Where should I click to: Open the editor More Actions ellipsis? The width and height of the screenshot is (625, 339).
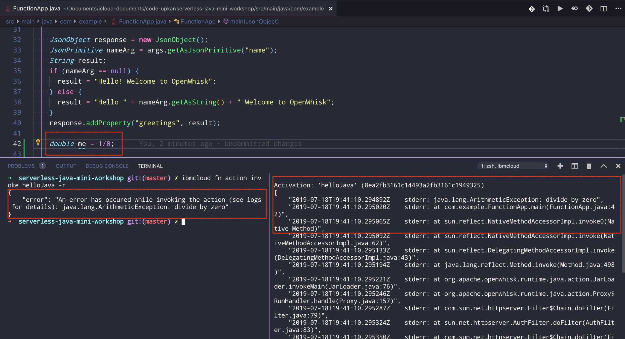click(618, 9)
